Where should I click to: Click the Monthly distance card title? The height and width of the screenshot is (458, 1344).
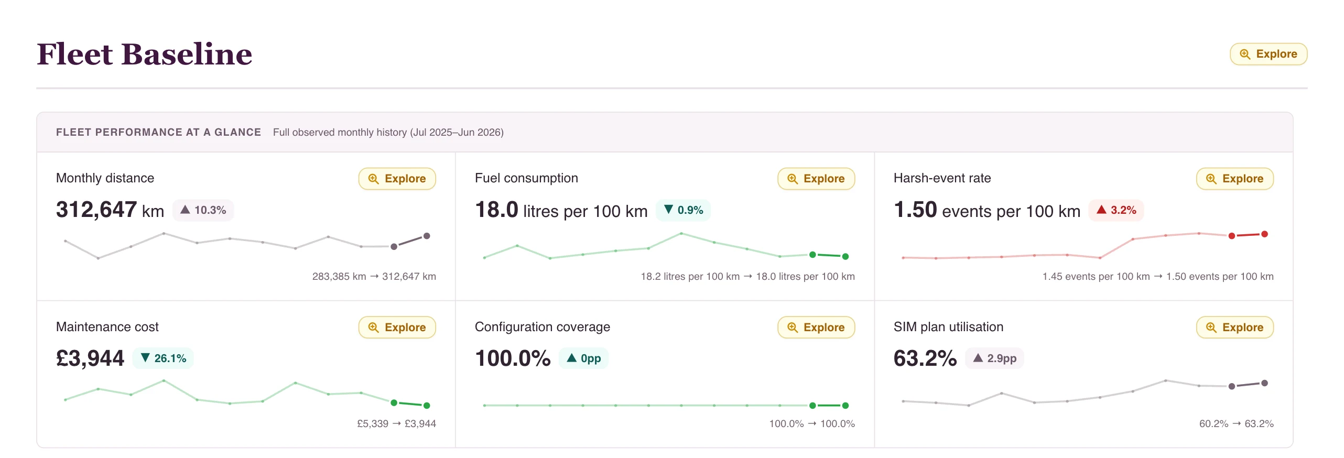105,178
